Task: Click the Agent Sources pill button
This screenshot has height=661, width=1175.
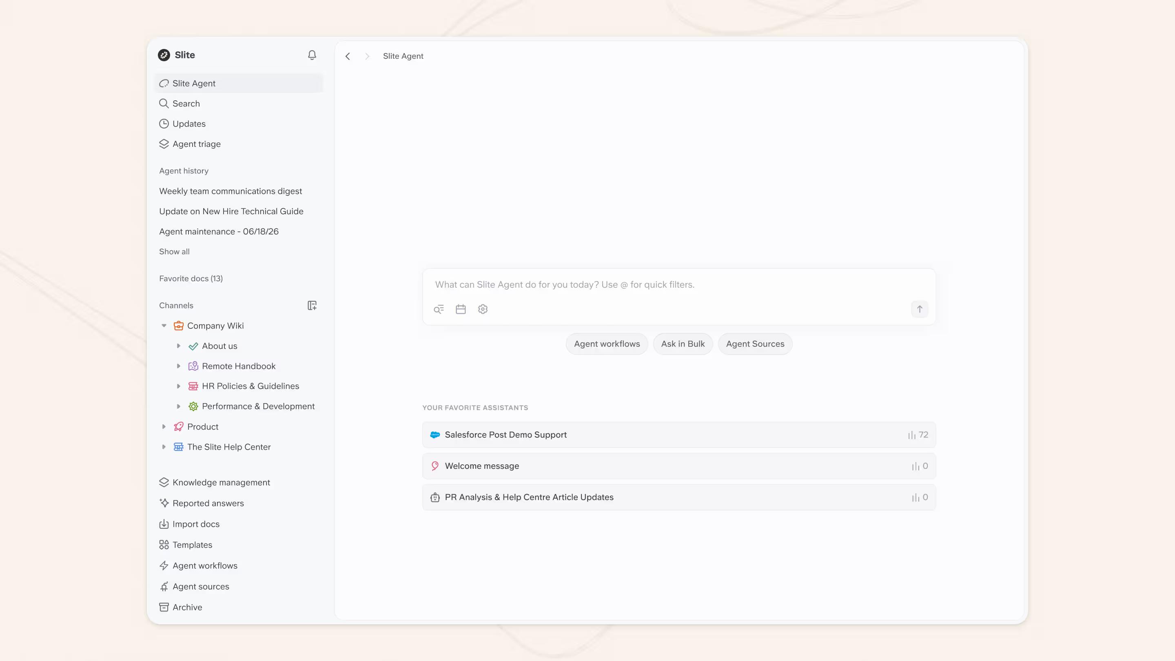Action: [755, 344]
